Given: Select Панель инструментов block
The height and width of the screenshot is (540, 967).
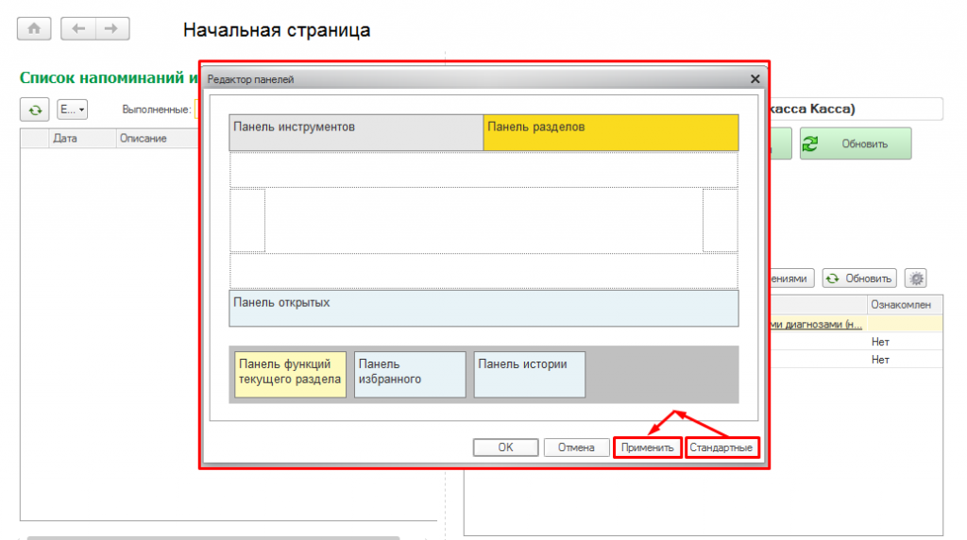Looking at the screenshot, I should point(356,132).
